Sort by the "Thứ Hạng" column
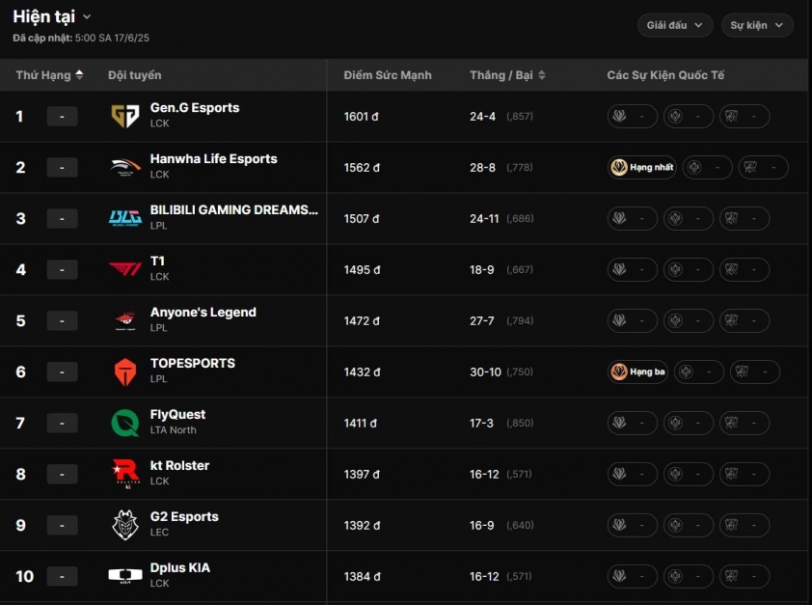 click(50, 75)
